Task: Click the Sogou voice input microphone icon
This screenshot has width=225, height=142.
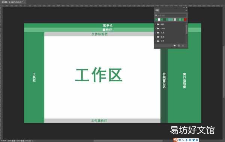Action: click(186, 140)
